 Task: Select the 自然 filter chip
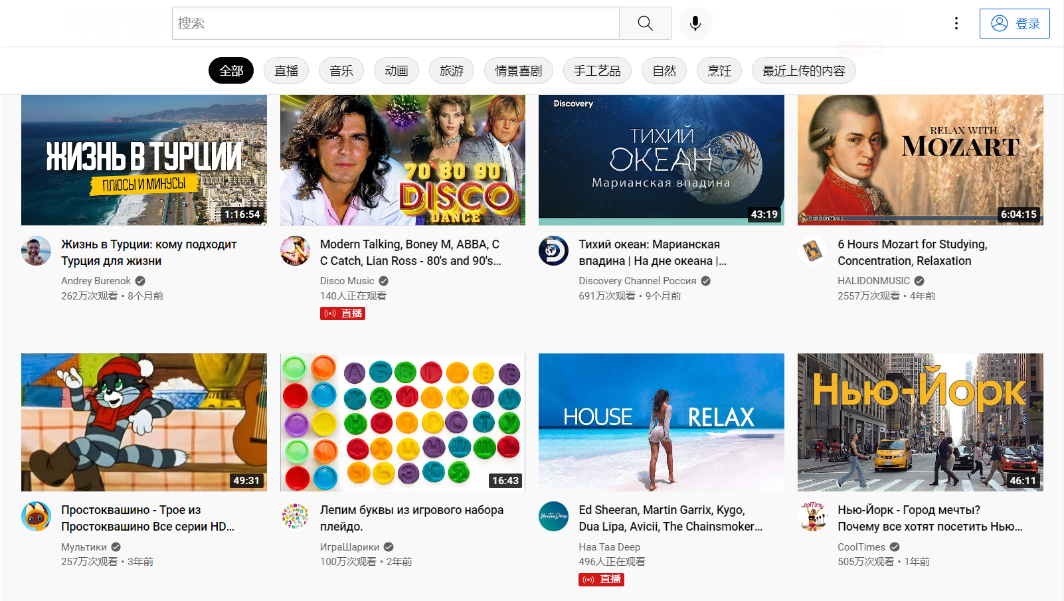pyautogui.click(x=664, y=70)
